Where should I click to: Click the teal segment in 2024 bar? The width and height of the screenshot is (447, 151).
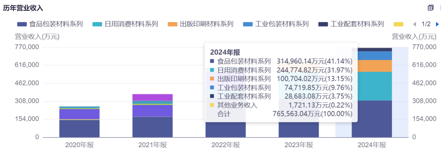tap(372, 86)
